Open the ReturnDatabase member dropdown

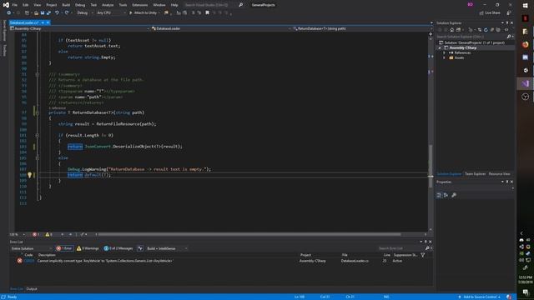(x=362, y=28)
